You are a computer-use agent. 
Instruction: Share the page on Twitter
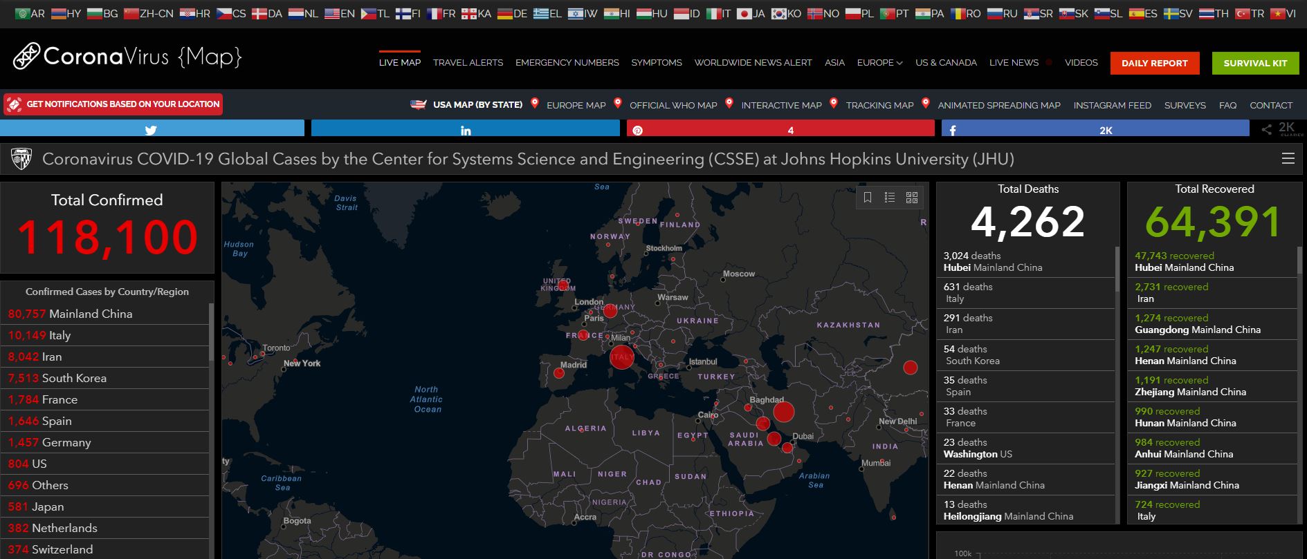point(152,129)
